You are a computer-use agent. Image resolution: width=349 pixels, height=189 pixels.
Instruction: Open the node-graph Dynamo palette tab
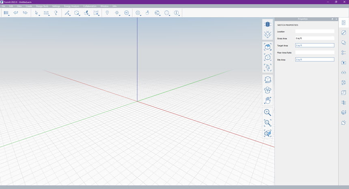pyautogui.click(x=344, y=103)
